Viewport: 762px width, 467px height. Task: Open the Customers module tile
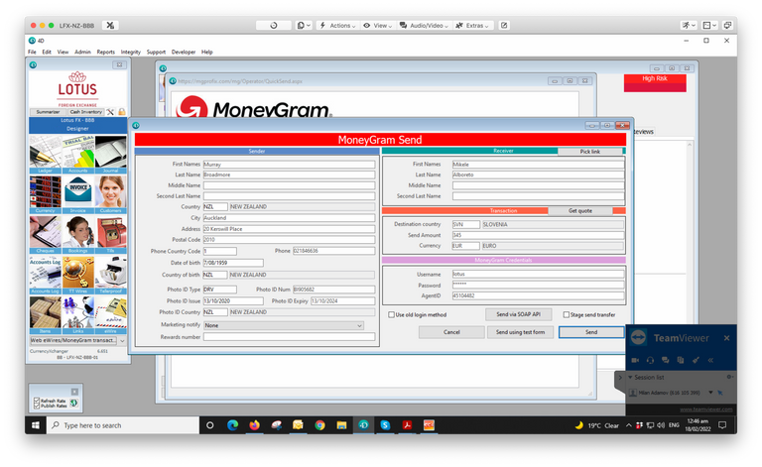click(x=111, y=194)
